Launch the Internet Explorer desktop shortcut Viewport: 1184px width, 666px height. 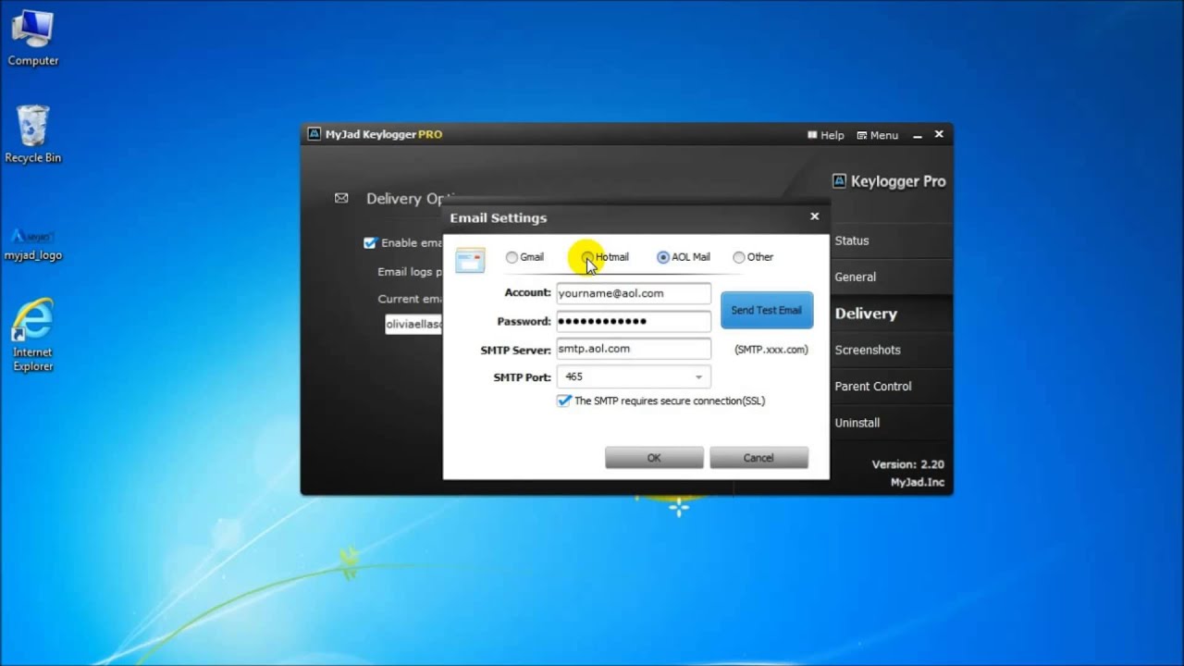pos(32,335)
